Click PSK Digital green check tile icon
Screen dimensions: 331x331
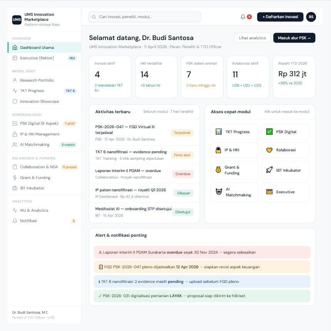(x=269, y=132)
